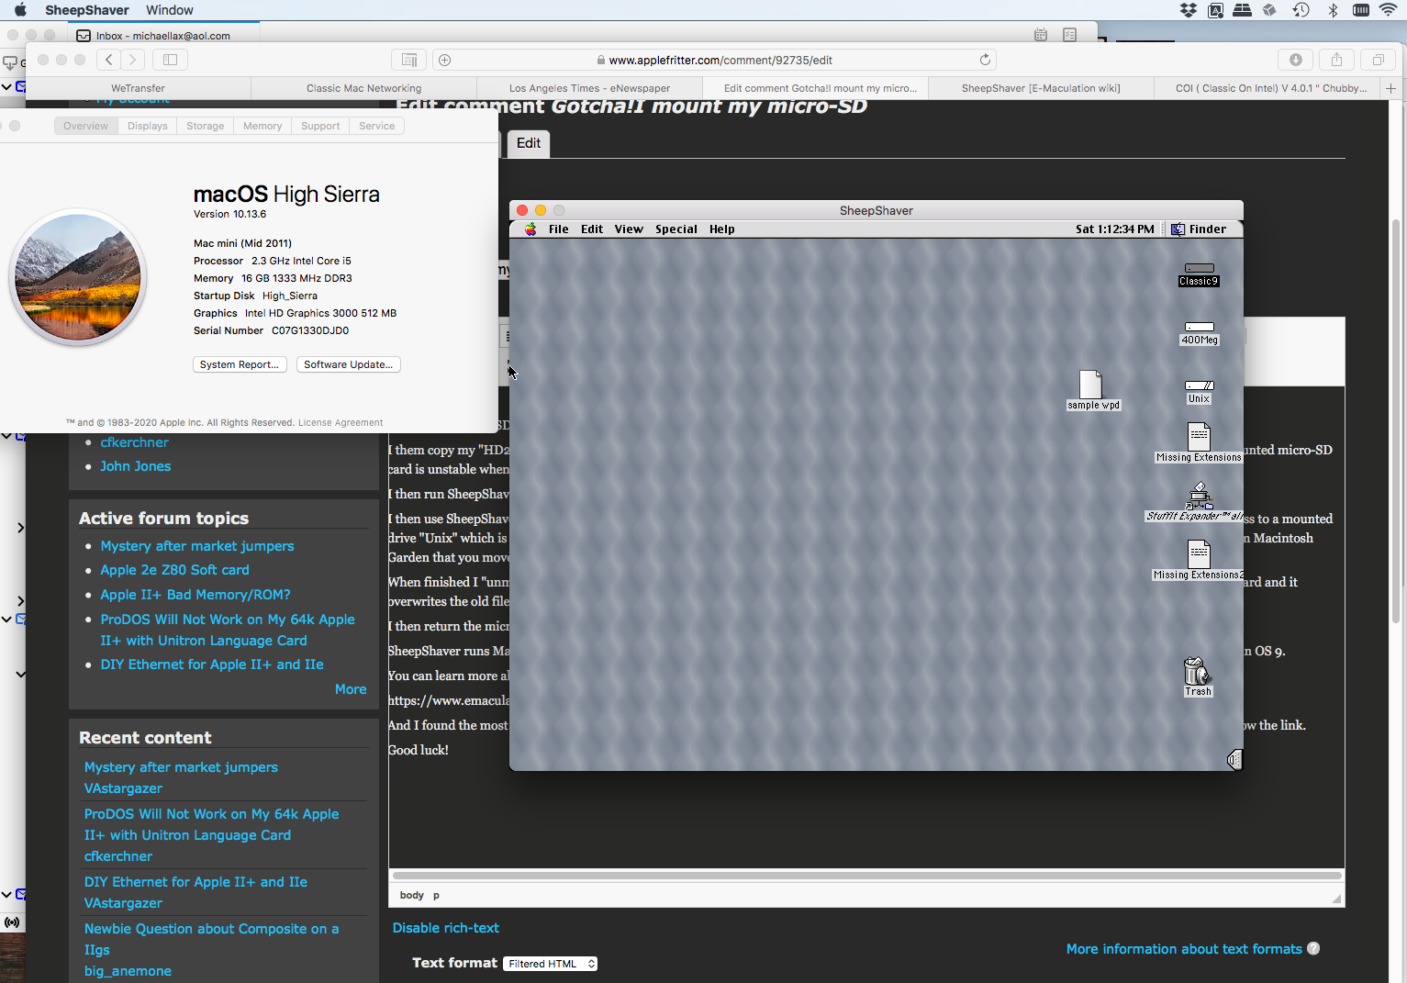1407x983 pixels.
Task: Open Safari downloads button
Action: coord(1296,60)
